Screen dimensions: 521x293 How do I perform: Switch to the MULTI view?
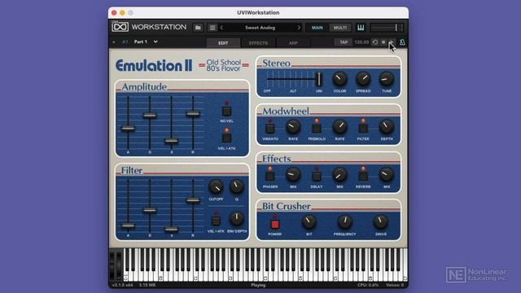coord(340,28)
